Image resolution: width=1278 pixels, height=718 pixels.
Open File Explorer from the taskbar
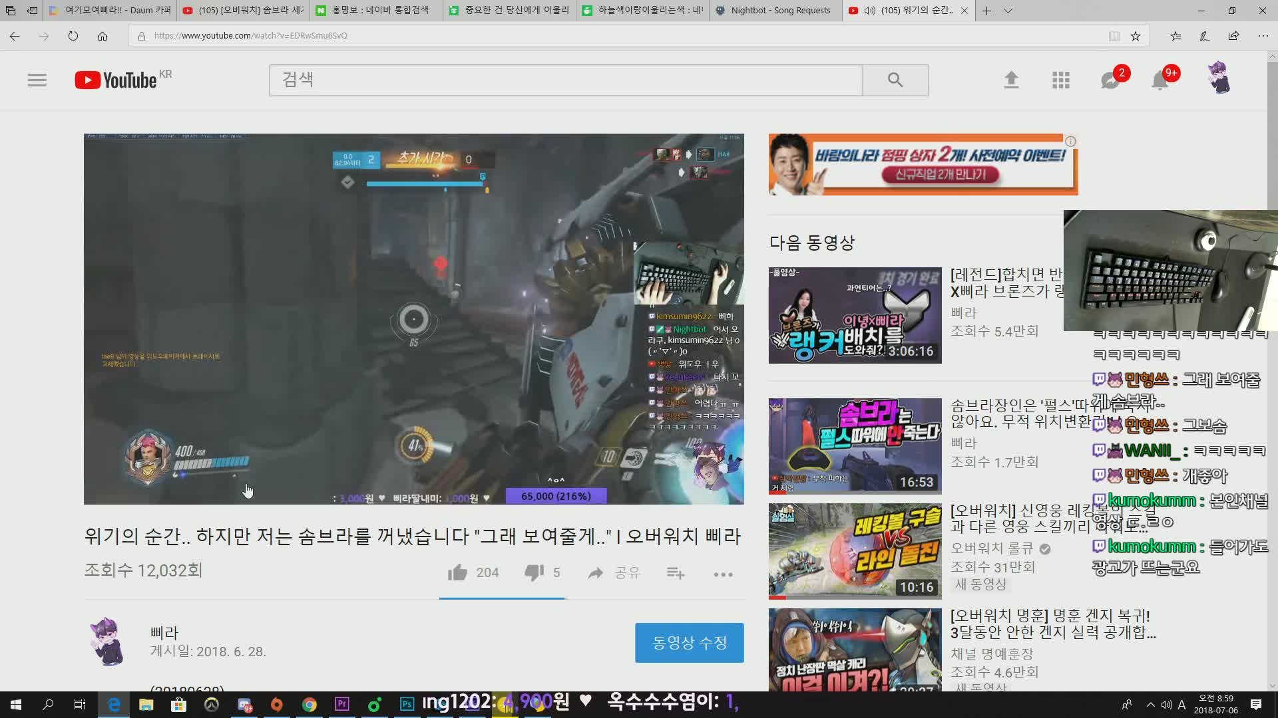tap(146, 705)
